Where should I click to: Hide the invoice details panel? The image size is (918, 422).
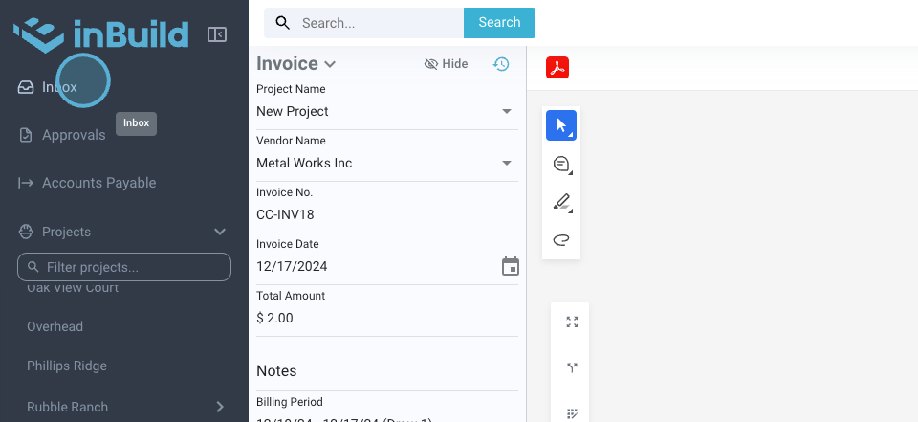point(446,64)
